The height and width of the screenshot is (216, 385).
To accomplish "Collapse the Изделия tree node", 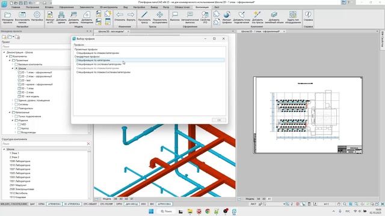I will point(13,121).
